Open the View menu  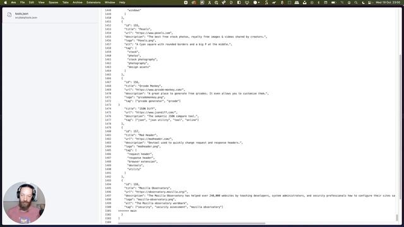tap(41, 3)
